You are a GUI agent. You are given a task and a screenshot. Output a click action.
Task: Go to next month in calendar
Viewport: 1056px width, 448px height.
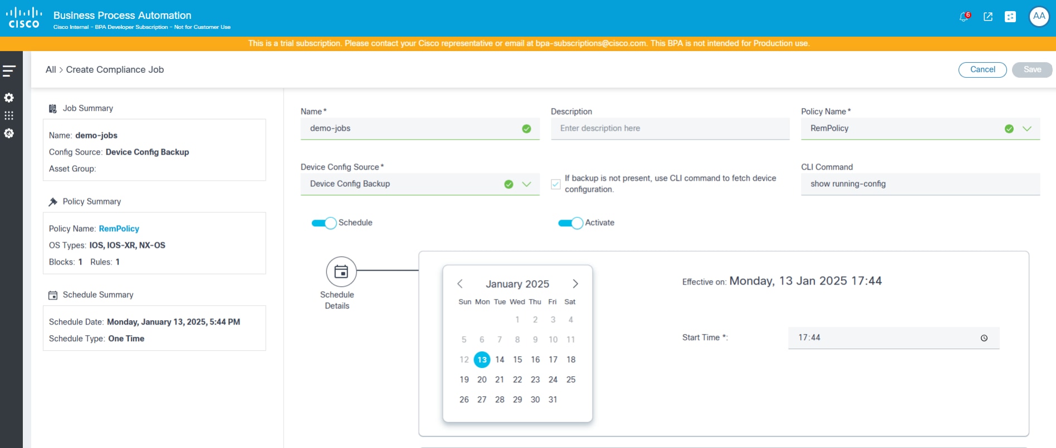[x=575, y=284]
